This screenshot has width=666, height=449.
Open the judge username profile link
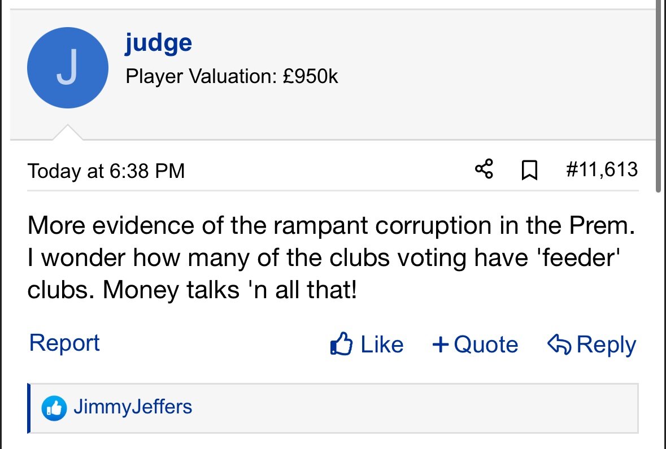pos(158,42)
